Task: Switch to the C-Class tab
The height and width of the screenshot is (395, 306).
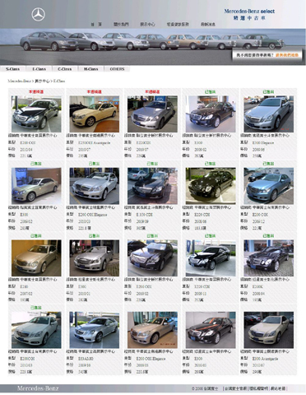Action: click(65, 69)
